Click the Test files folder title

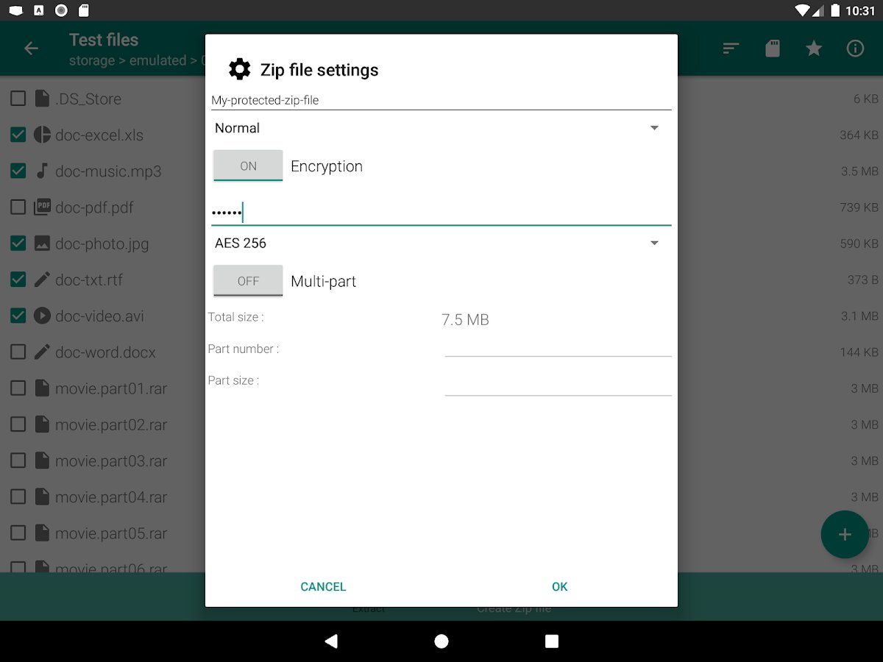pos(104,40)
